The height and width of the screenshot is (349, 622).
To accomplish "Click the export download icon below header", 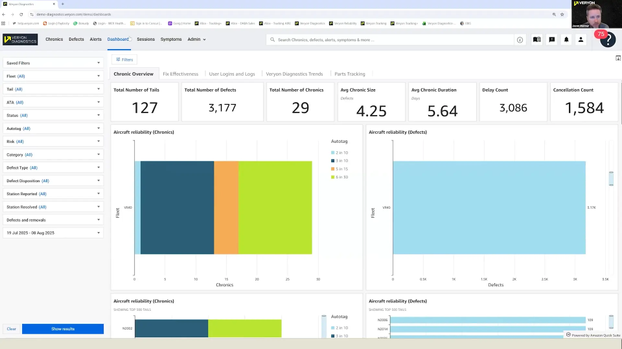I will click(618, 58).
